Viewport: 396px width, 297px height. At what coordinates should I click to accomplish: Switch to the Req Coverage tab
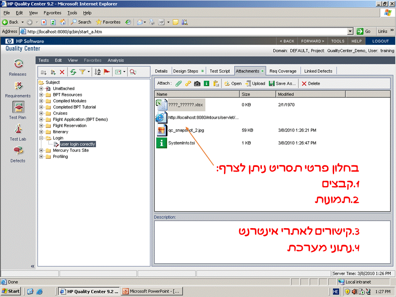click(283, 71)
